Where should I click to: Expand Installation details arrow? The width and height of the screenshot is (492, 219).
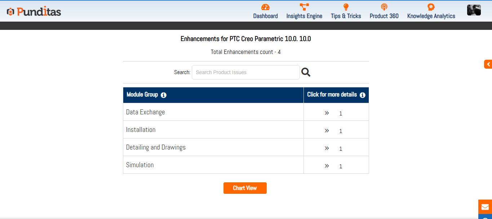point(327,131)
